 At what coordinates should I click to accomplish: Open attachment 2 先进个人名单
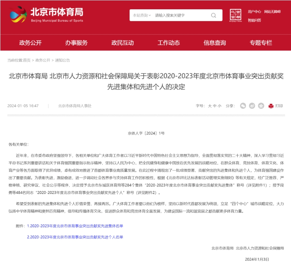(75, 237)
